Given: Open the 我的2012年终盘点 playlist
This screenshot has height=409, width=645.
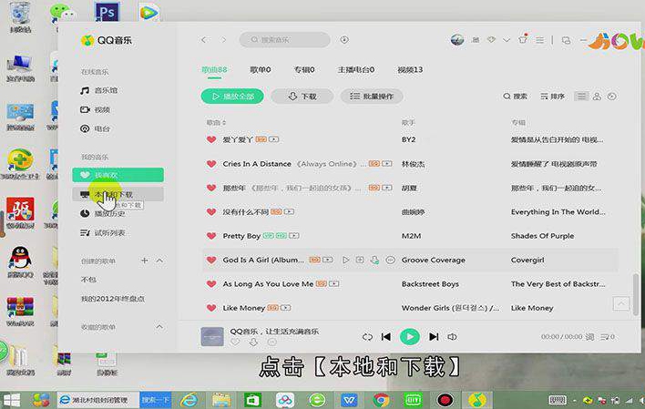Looking at the screenshot, I should click(113, 299).
